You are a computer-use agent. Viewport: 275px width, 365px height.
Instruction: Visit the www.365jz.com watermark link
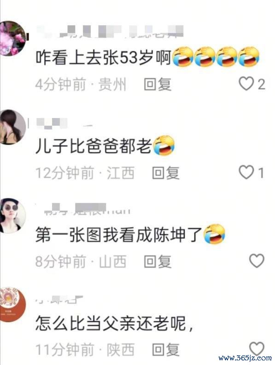(x=245, y=358)
